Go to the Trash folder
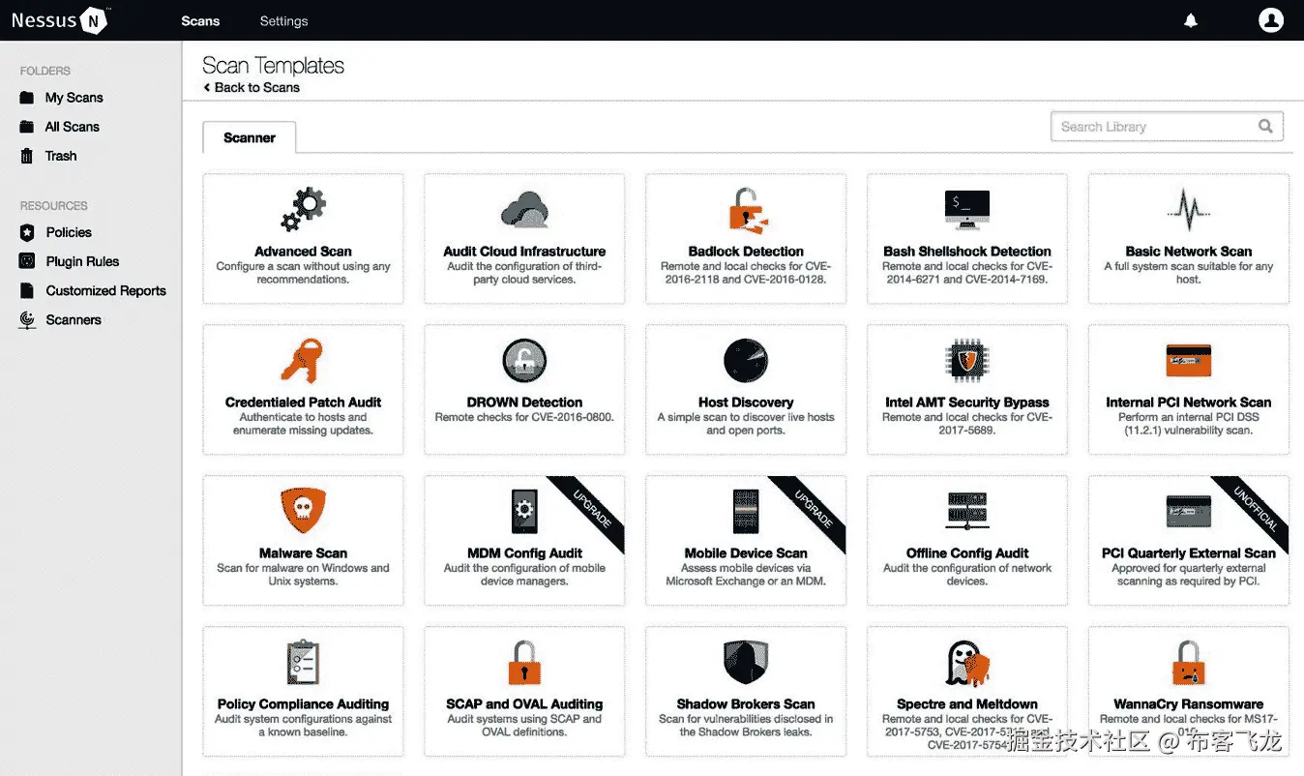The width and height of the screenshot is (1304, 776). click(x=61, y=156)
